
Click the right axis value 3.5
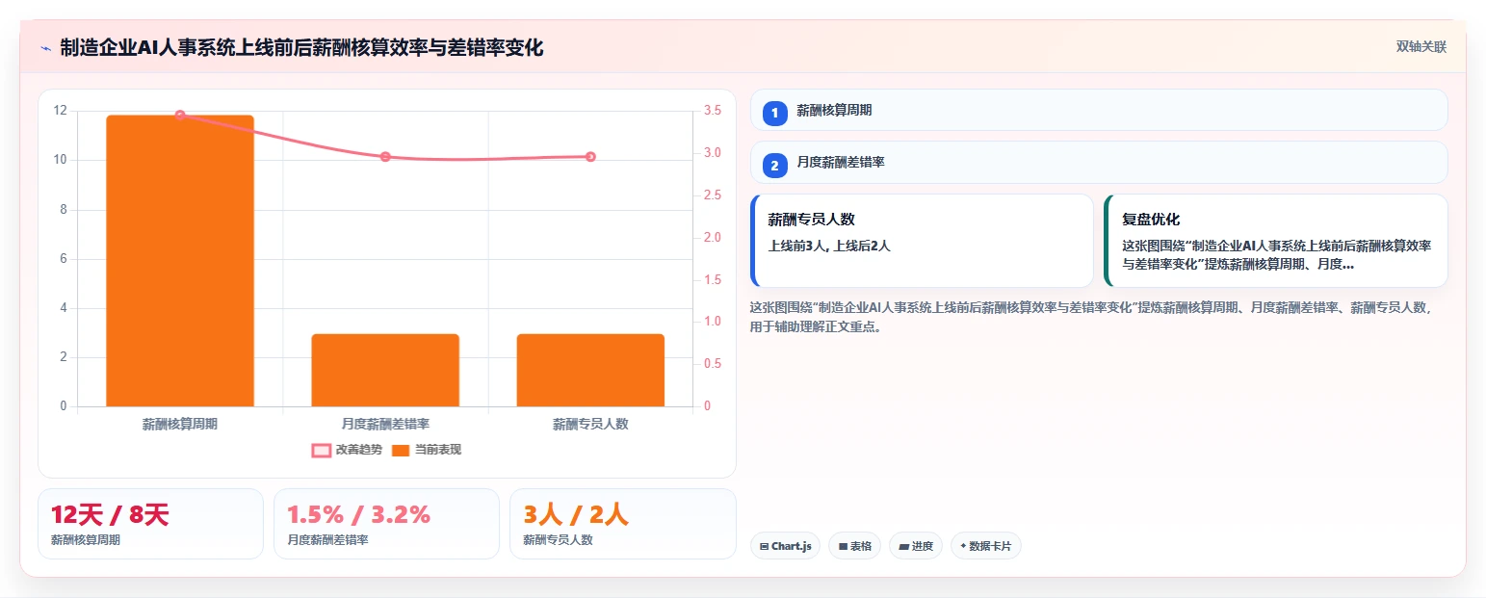[x=713, y=111]
